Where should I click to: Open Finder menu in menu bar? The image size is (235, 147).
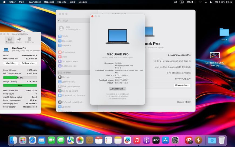pyautogui.click(x=12, y=2)
